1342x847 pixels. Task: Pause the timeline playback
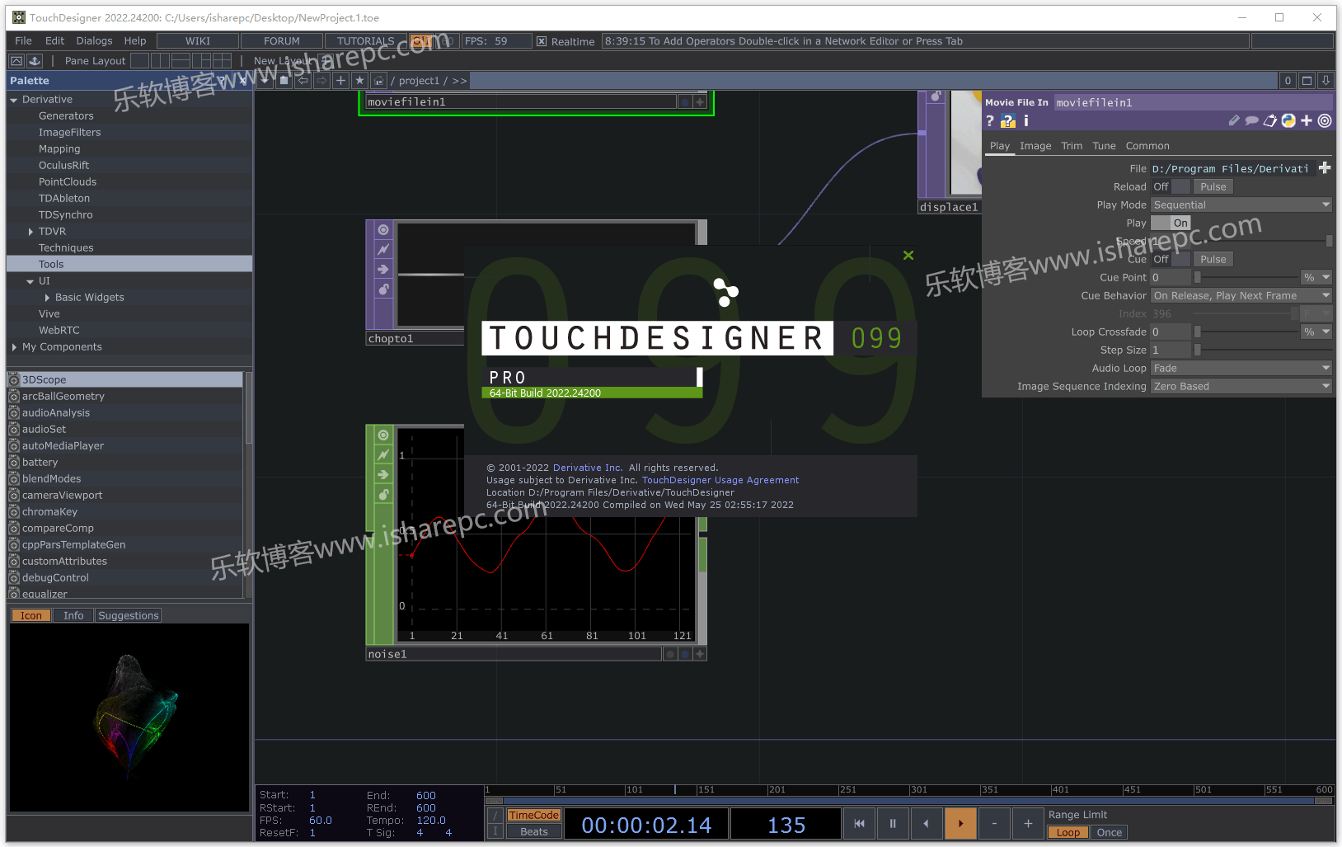point(893,823)
